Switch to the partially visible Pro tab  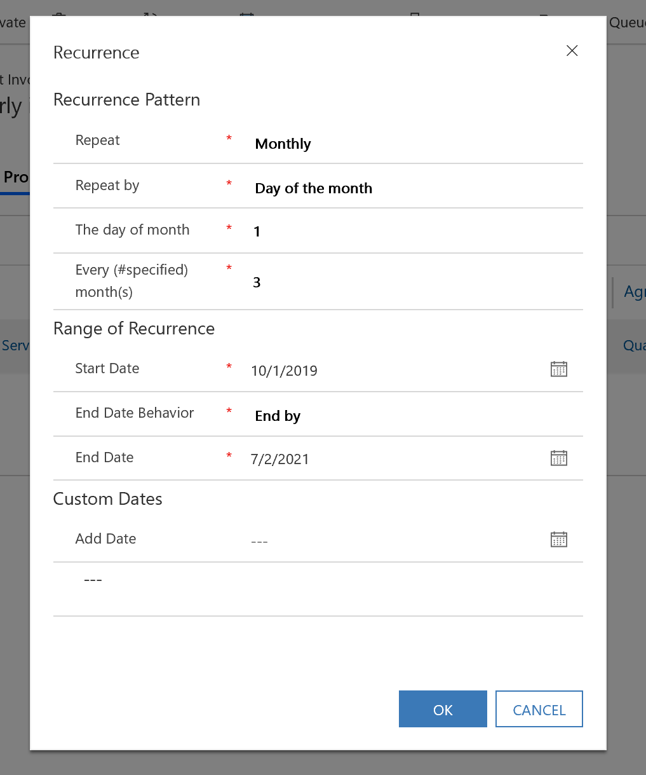coord(15,177)
